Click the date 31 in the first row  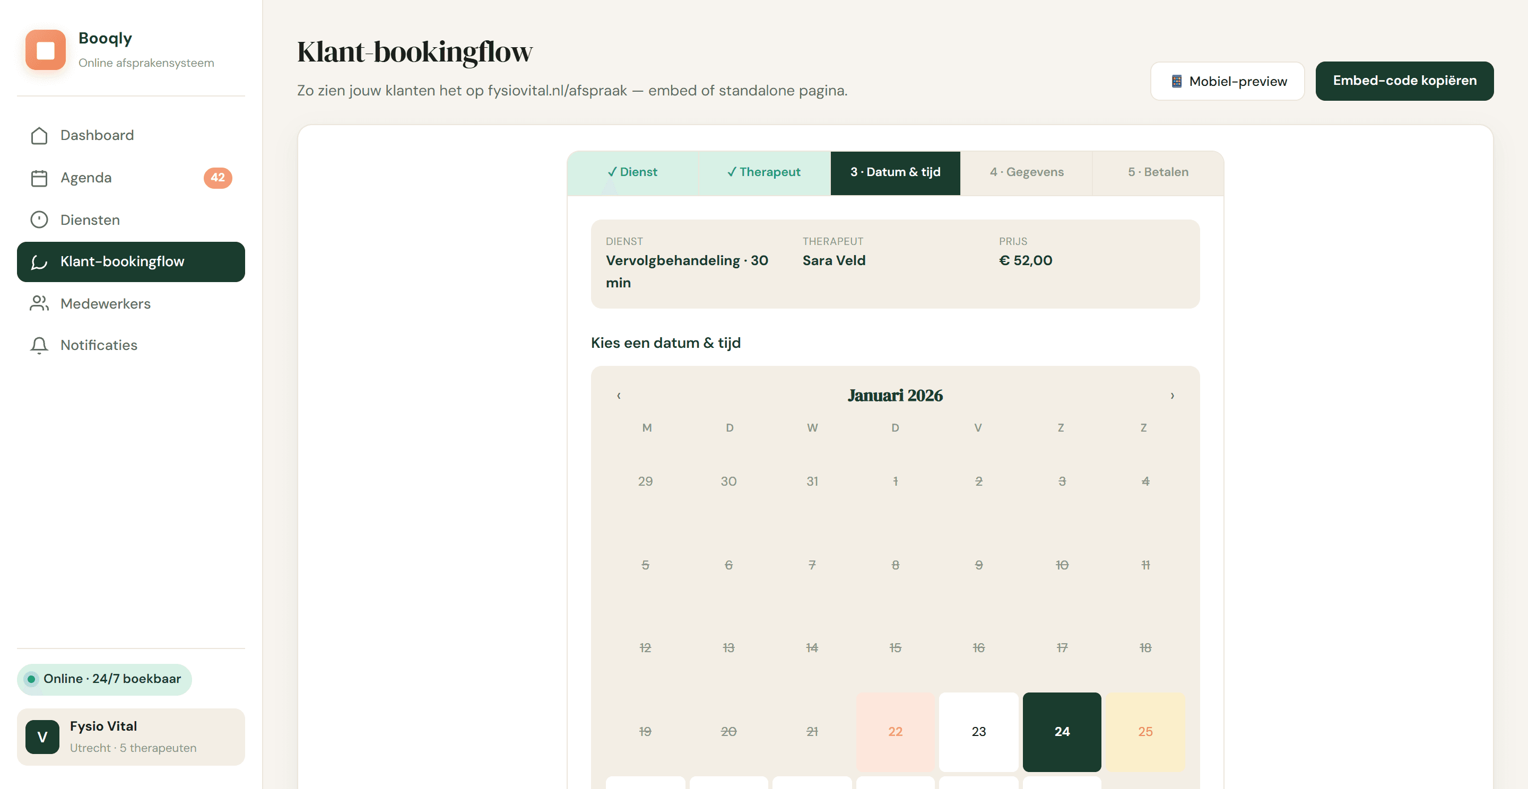pos(812,481)
